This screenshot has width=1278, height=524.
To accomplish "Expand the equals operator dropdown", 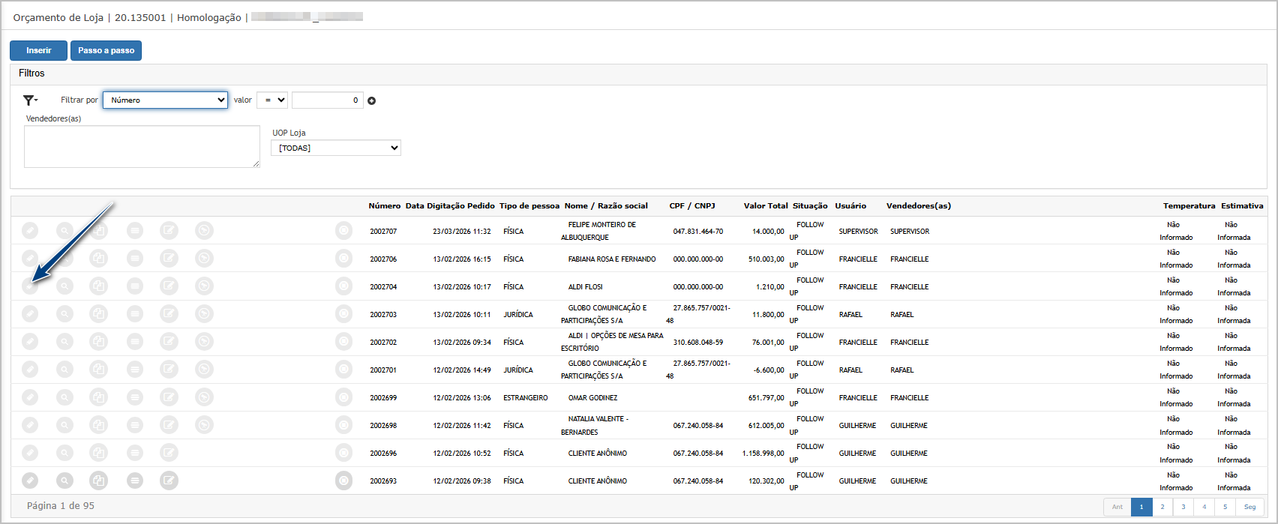I will [271, 100].
